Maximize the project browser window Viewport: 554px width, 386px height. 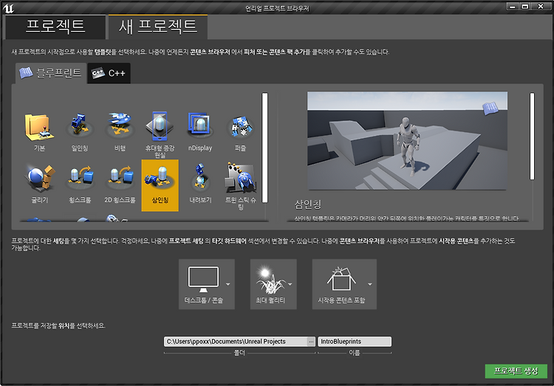[525, 7]
